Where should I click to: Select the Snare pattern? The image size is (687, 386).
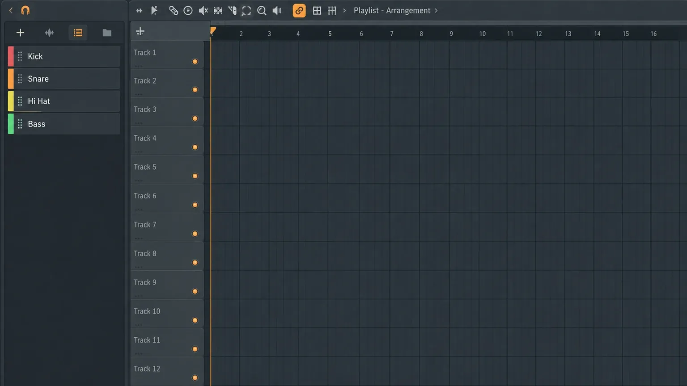pyautogui.click(x=64, y=79)
